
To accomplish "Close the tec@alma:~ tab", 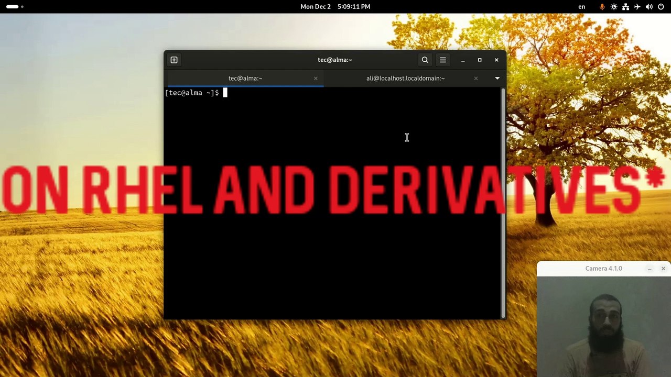I will click(316, 78).
